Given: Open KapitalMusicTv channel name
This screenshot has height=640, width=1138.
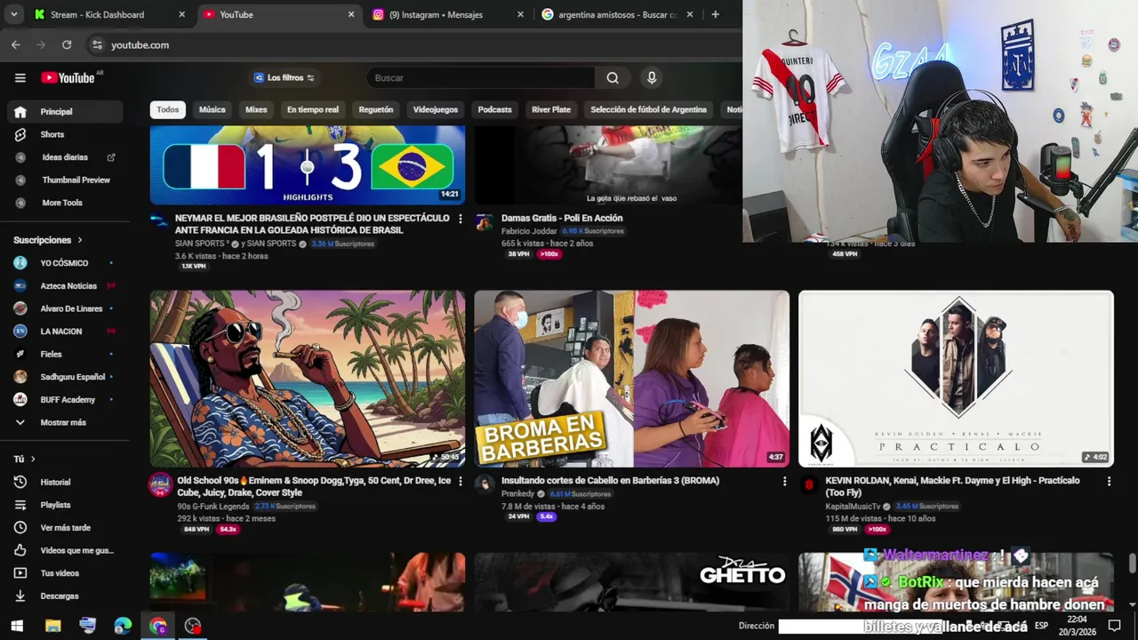Looking at the screenshot, I should click(x=853, y=506).
